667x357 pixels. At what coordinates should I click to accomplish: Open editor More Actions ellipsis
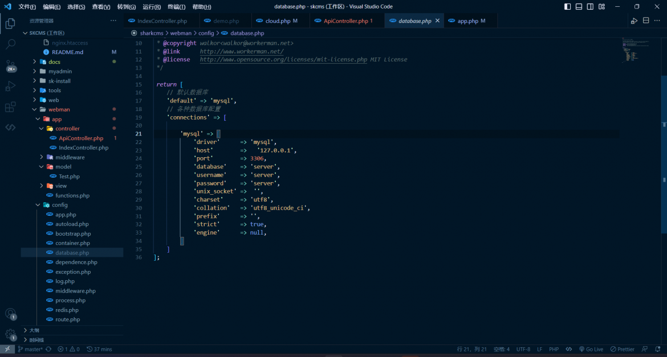pos(658,20)
